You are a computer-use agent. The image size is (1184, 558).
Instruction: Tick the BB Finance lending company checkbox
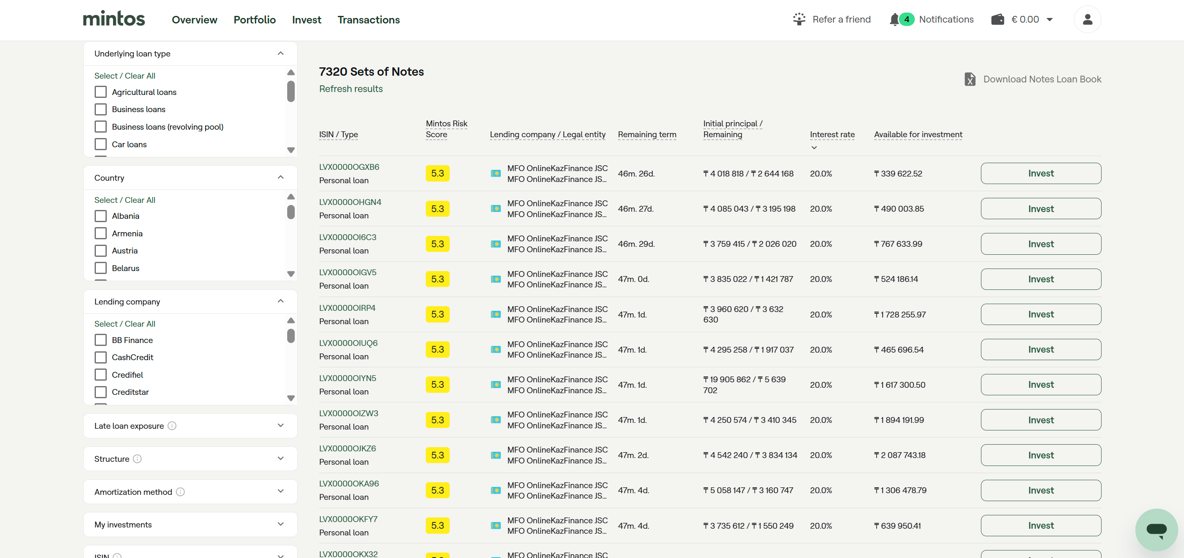pos(100,340)
